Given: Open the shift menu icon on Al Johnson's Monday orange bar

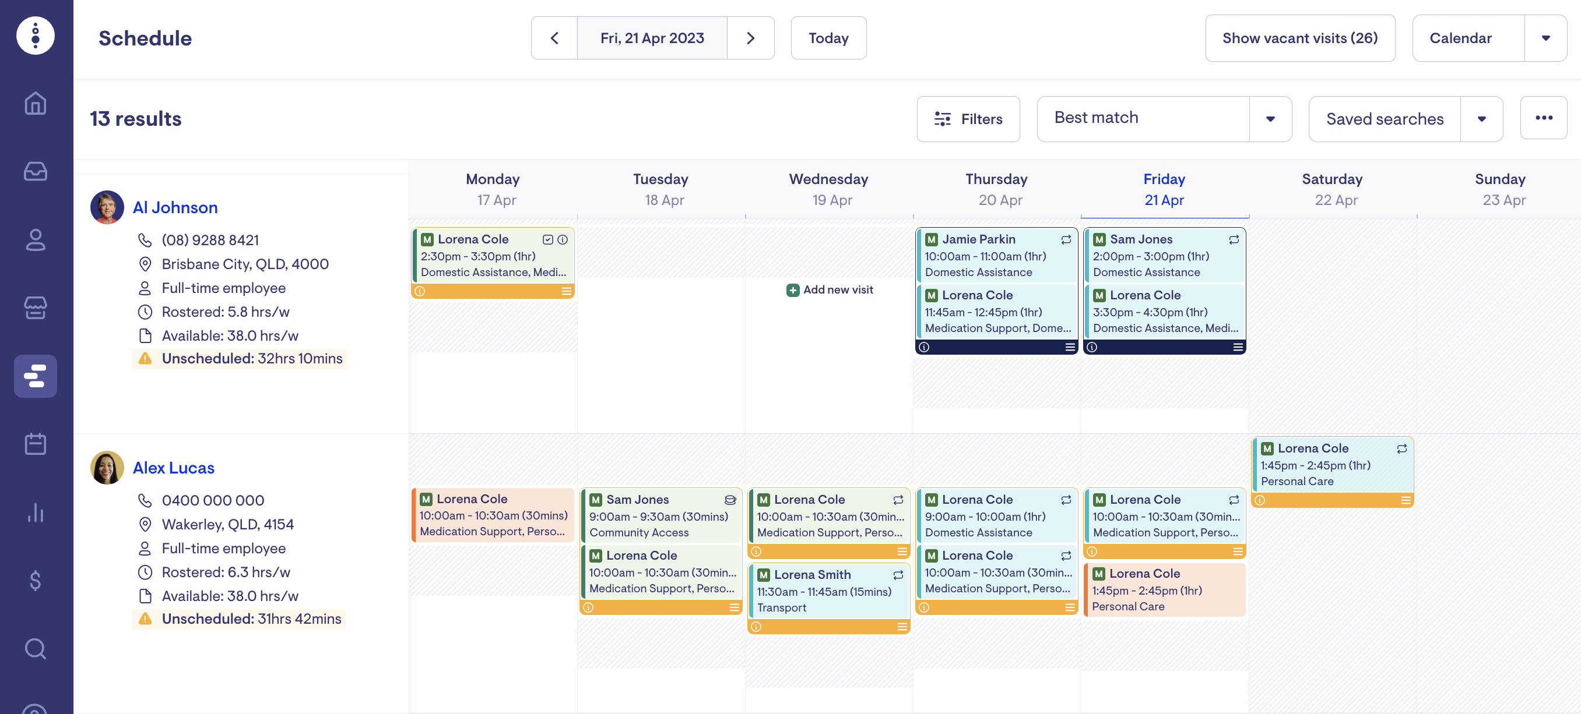Looking at the screenshot, I should click(566, 291).
